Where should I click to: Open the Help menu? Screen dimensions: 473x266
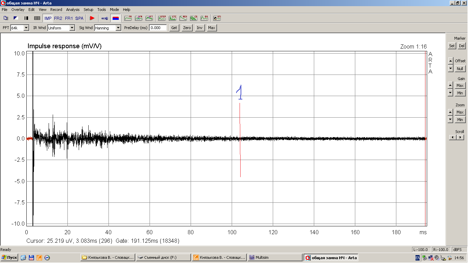pos(127,10)
